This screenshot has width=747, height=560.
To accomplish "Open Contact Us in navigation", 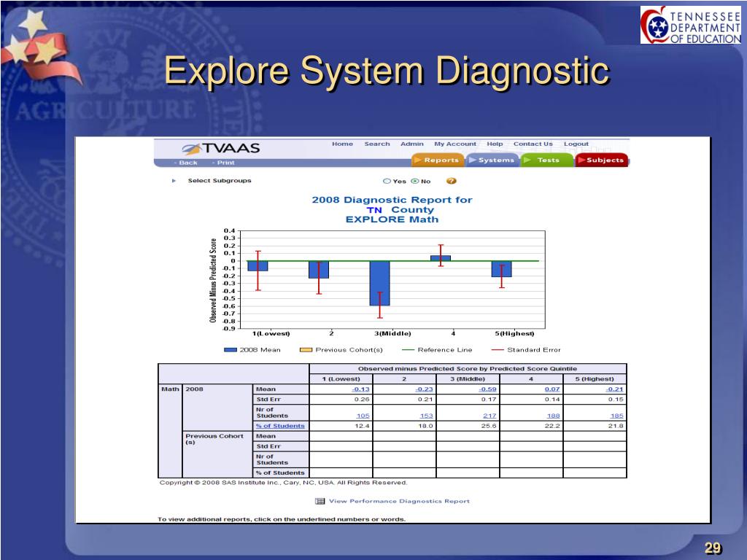I will [533, 144].
